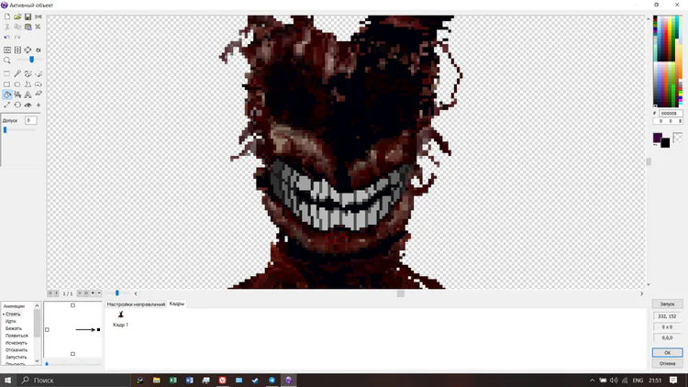The height and width of the screenshot is (387, 688).
Task: Switch to the Кадры tab
Action: coord(177,304)
